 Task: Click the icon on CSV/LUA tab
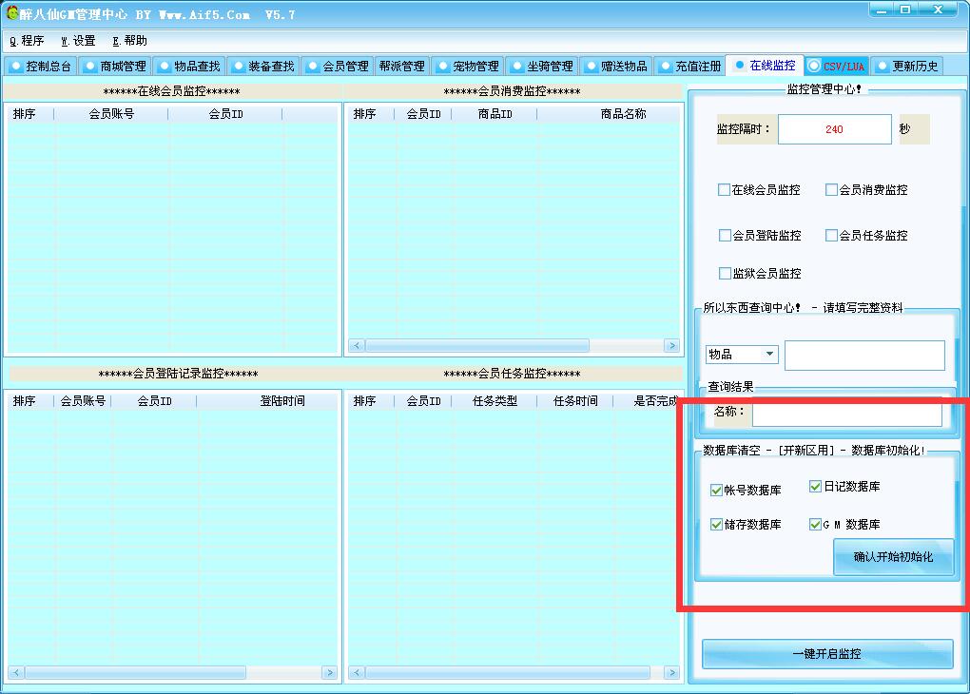click(x=814, y=66)
